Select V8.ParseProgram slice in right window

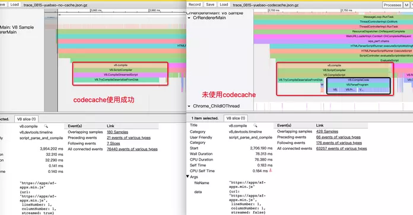point(358,85)
